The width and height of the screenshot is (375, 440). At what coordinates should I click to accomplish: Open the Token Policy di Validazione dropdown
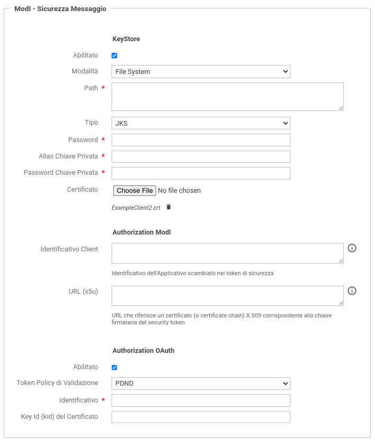click(200, 383)
